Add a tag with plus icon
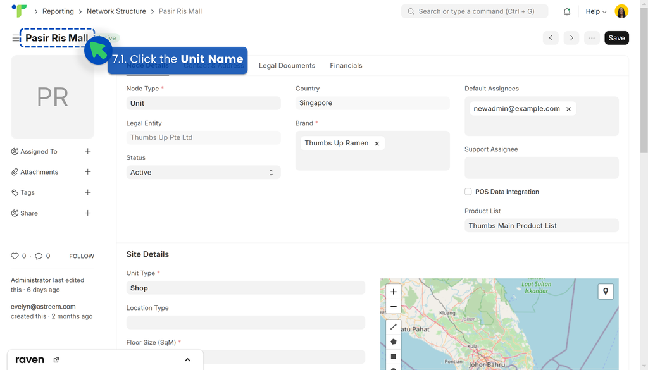Screen dimensions: 648x370 point(87,192)
